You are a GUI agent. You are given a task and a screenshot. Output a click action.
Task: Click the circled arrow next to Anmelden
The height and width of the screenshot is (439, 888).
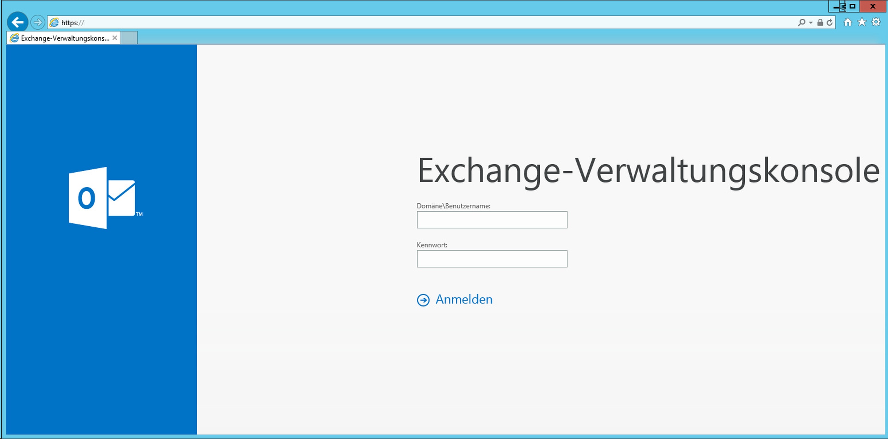pos(423,300)
